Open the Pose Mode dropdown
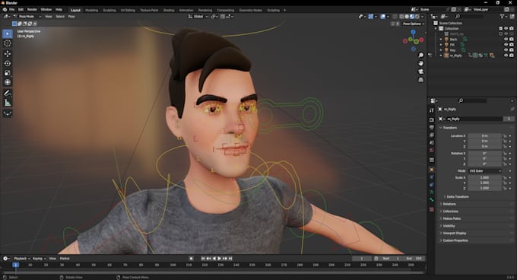The height and width of the screenshot is (280, 517). [27, 17]
